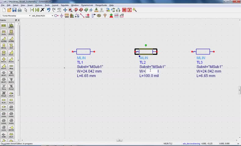Insert a port pin
This screenshot has width=241, height=146.
(56, 16)
